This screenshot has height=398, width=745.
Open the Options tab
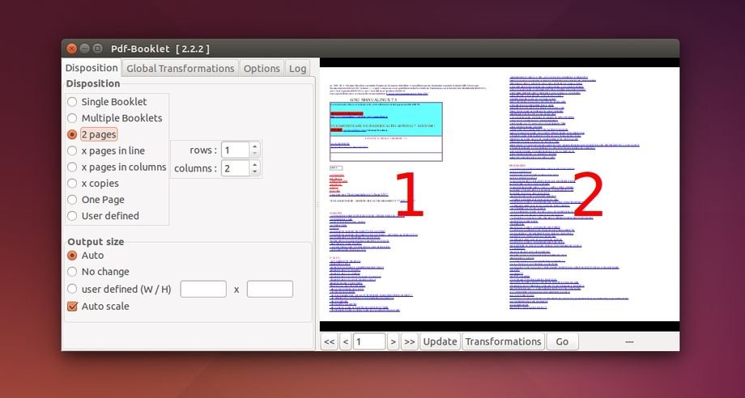click(262, 68)
